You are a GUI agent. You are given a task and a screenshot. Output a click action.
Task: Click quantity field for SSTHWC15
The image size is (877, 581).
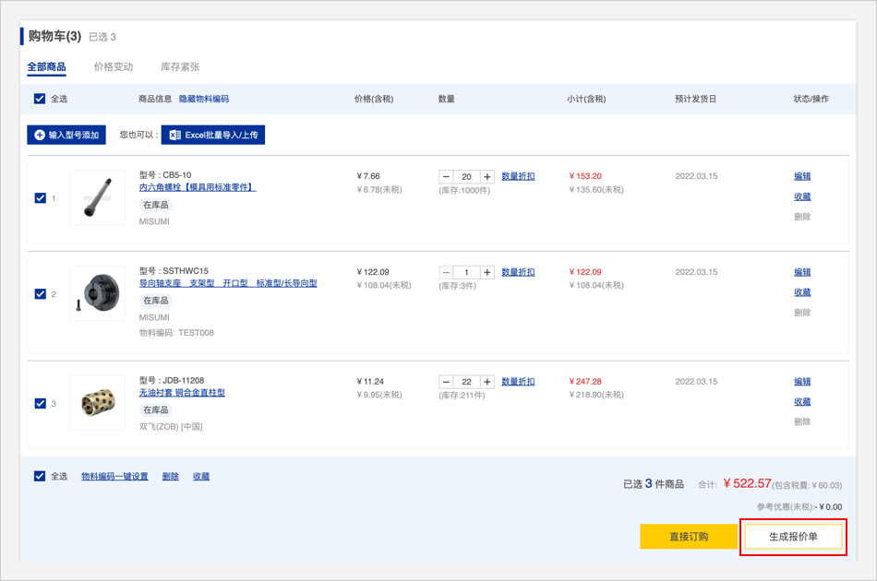tap(466, 272)
